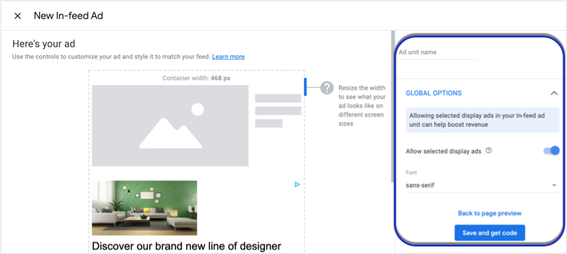Click Save and get code button

coord(489,233)
